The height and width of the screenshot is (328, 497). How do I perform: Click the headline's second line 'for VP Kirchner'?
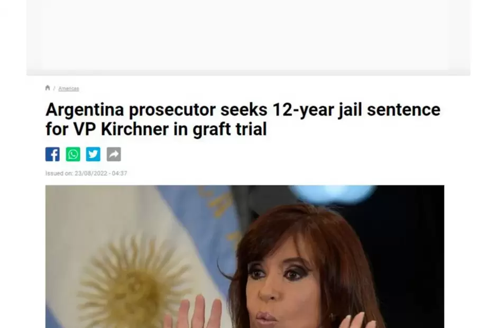tap(108, 129)
